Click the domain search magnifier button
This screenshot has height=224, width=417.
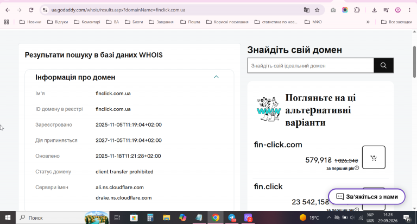click(x=383, y=66)
